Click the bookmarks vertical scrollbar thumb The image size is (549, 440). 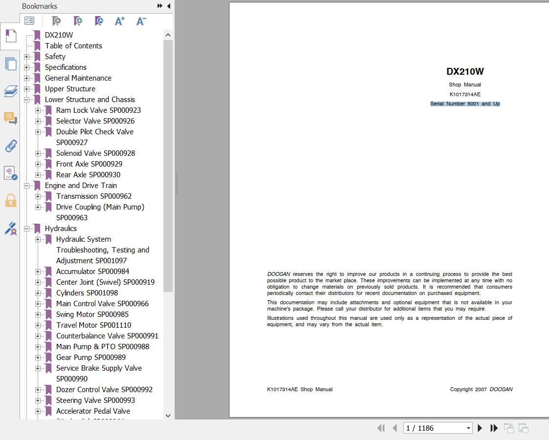[x=168, y=166]
